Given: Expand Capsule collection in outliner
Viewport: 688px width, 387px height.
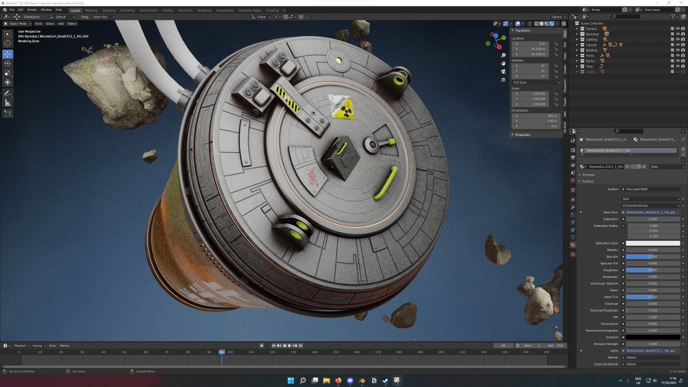Looking at the screenshot, I should [x=578, y=45].
